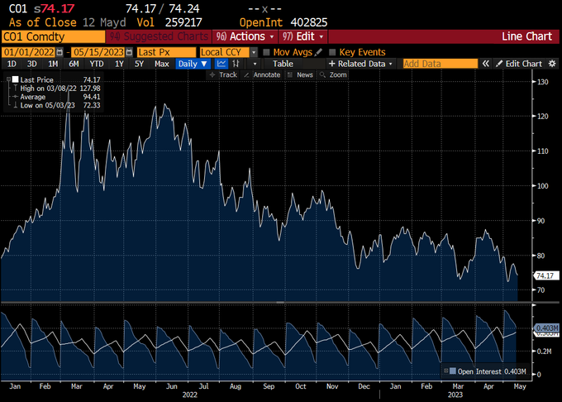Viewport: 562px width, 402px height.
Task: Click the High on 03/08/22 legend row
Action: (x=60, y=89)
